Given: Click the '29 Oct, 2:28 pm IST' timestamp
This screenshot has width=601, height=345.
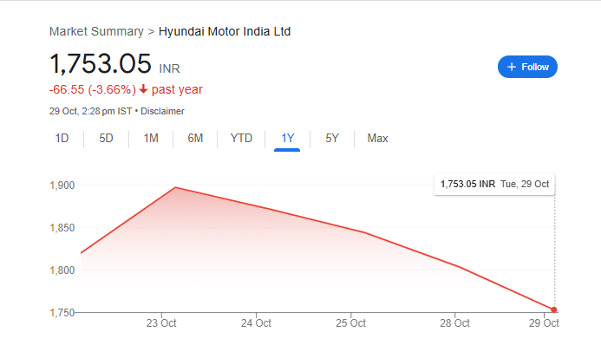Looking at the screenshot, I should [90, 112].
